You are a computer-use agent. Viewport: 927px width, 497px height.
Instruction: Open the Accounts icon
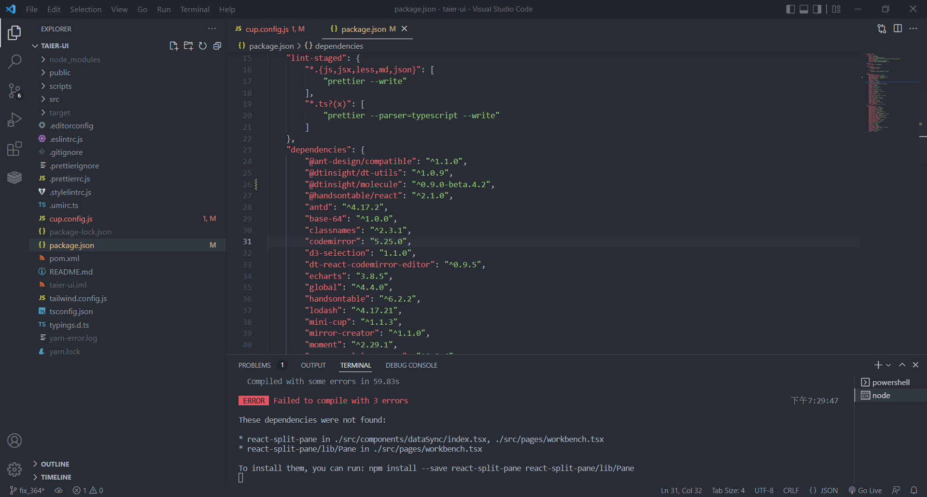(x=14, y=440)
